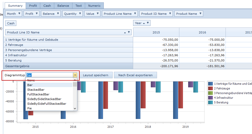The width and height of the screenshot is (252, 134).
Task: Switch to the Profit tab
Action: coord(33,6)
